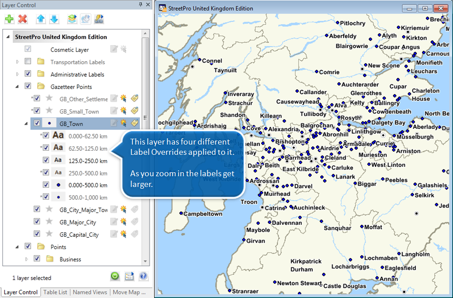This screenshot has width=453, height=298.
Task: Toggle automatic labels tag on GB_Town row
Action: click(x=134, y=124)
